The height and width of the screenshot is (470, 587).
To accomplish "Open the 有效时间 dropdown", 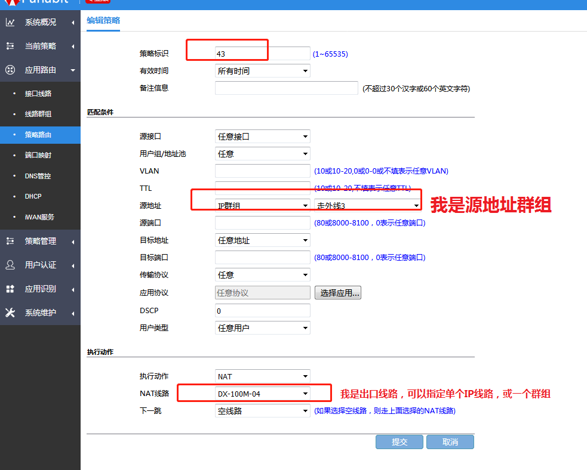I will pos(262,71).
